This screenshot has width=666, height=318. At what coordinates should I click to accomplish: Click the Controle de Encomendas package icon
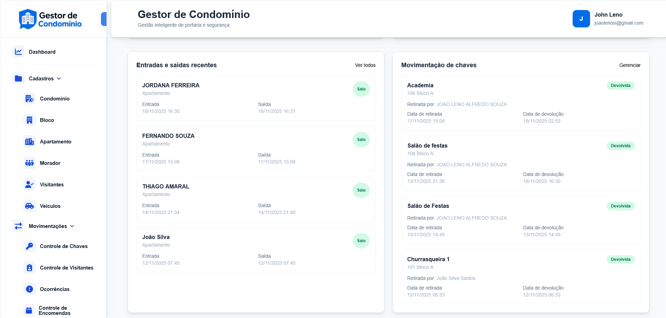(x=29, y=310)
